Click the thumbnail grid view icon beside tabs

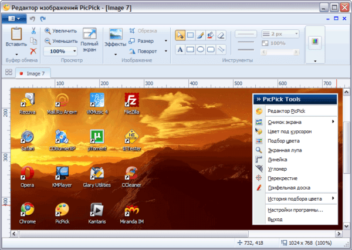(x=9, y=72)
